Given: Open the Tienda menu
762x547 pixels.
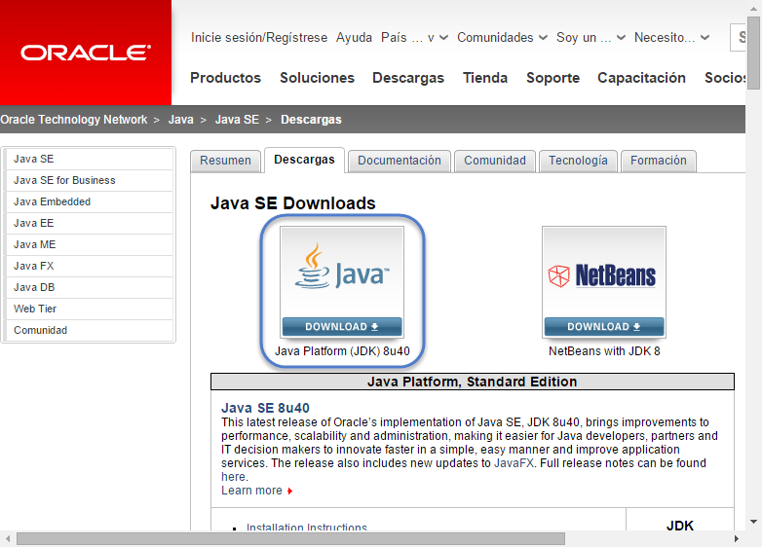Looking at the screenshot, I should tap(485, 78).
